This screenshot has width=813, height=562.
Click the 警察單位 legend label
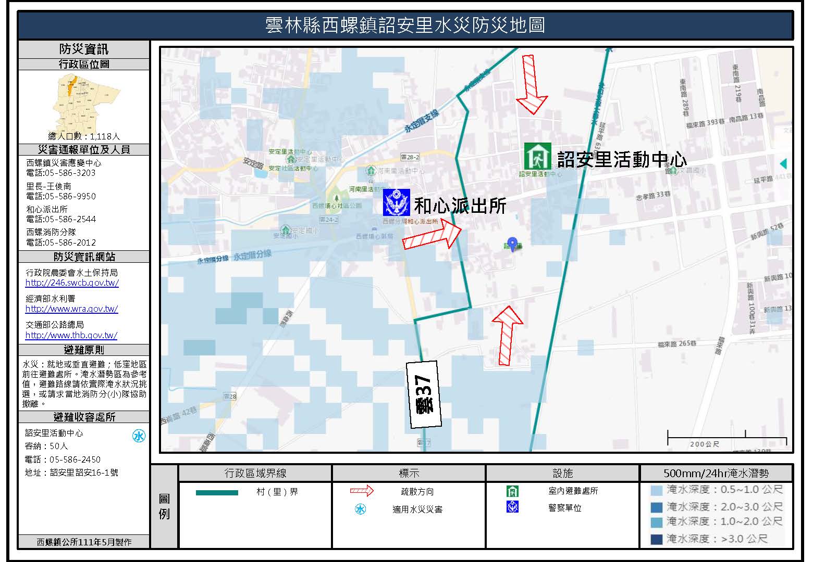[x=565, y=508]
